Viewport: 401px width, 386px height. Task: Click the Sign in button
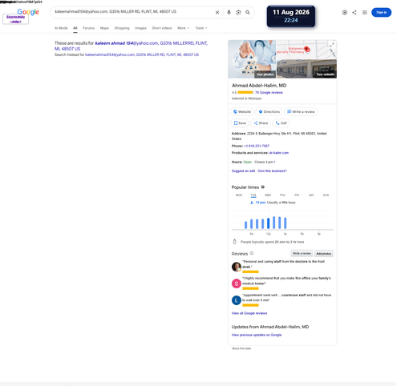click(x=381, y=12)
